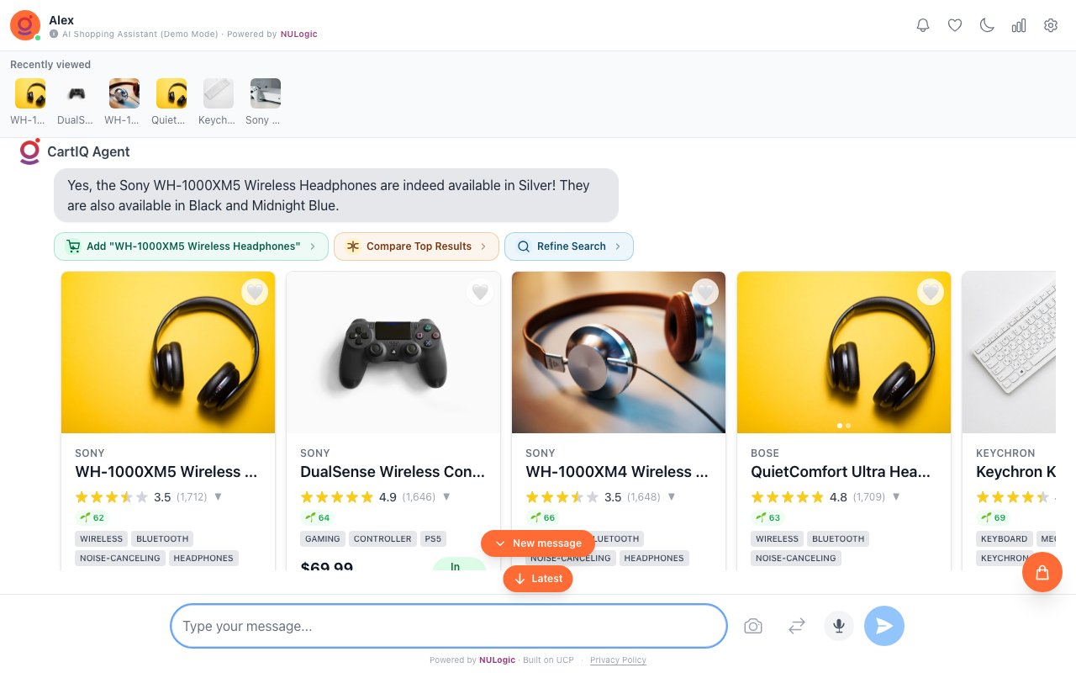The height and width of the screenshot is (673, 1076).
Task: Open the Privacy Policy link
Action: pyautogui.click(x=618, y=660)
